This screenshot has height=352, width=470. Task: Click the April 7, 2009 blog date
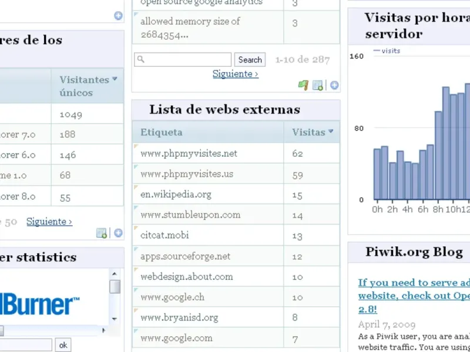[x=387, y=324]
